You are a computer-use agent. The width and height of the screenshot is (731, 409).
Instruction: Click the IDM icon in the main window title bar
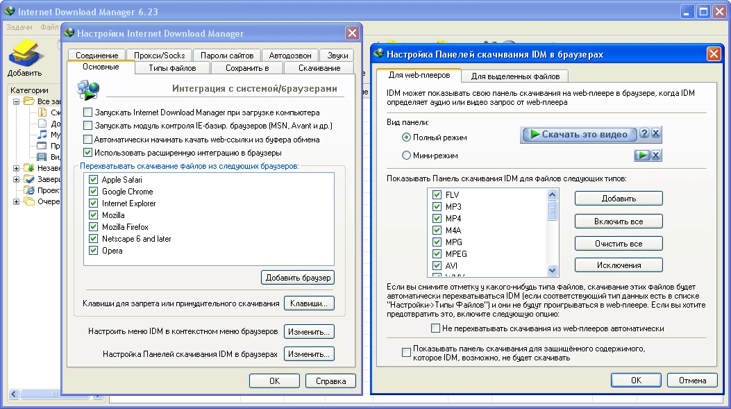coord(9,11)
